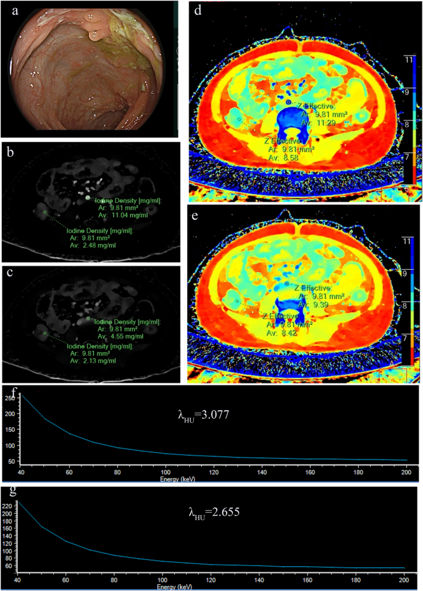This screenshot has height=591, width=423.
Task: Click the 'λHU=3.077' label in panel f
Action: (203, 416)
